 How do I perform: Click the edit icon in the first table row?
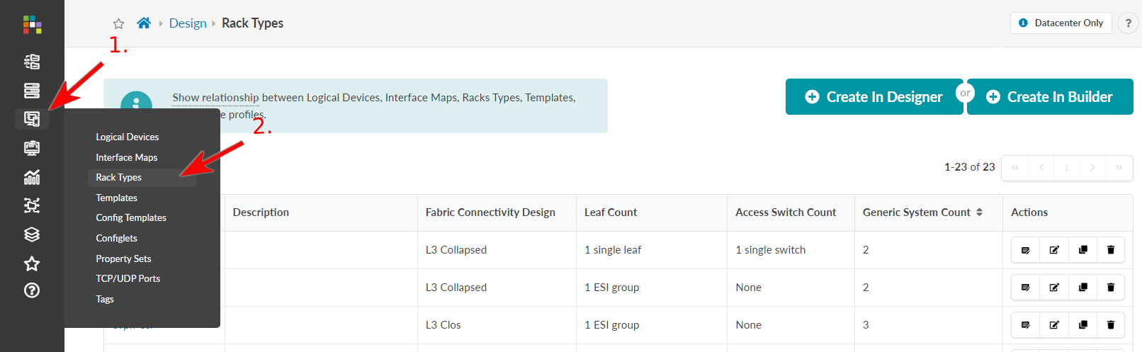tap(1054, 250)
